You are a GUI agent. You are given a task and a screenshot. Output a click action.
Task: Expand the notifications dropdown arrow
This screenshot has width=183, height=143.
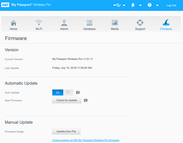140,5
